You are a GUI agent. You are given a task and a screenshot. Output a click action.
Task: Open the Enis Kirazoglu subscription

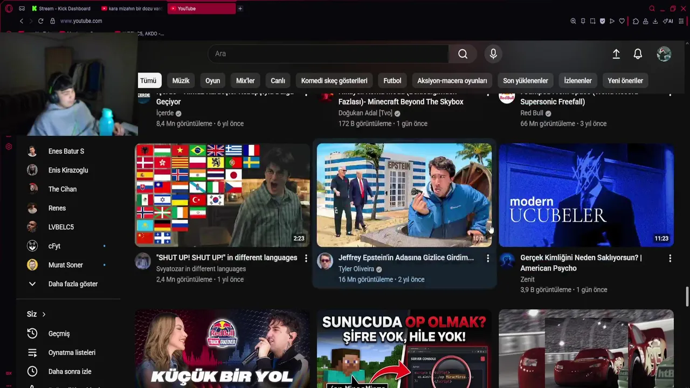(x=68, y=170)
